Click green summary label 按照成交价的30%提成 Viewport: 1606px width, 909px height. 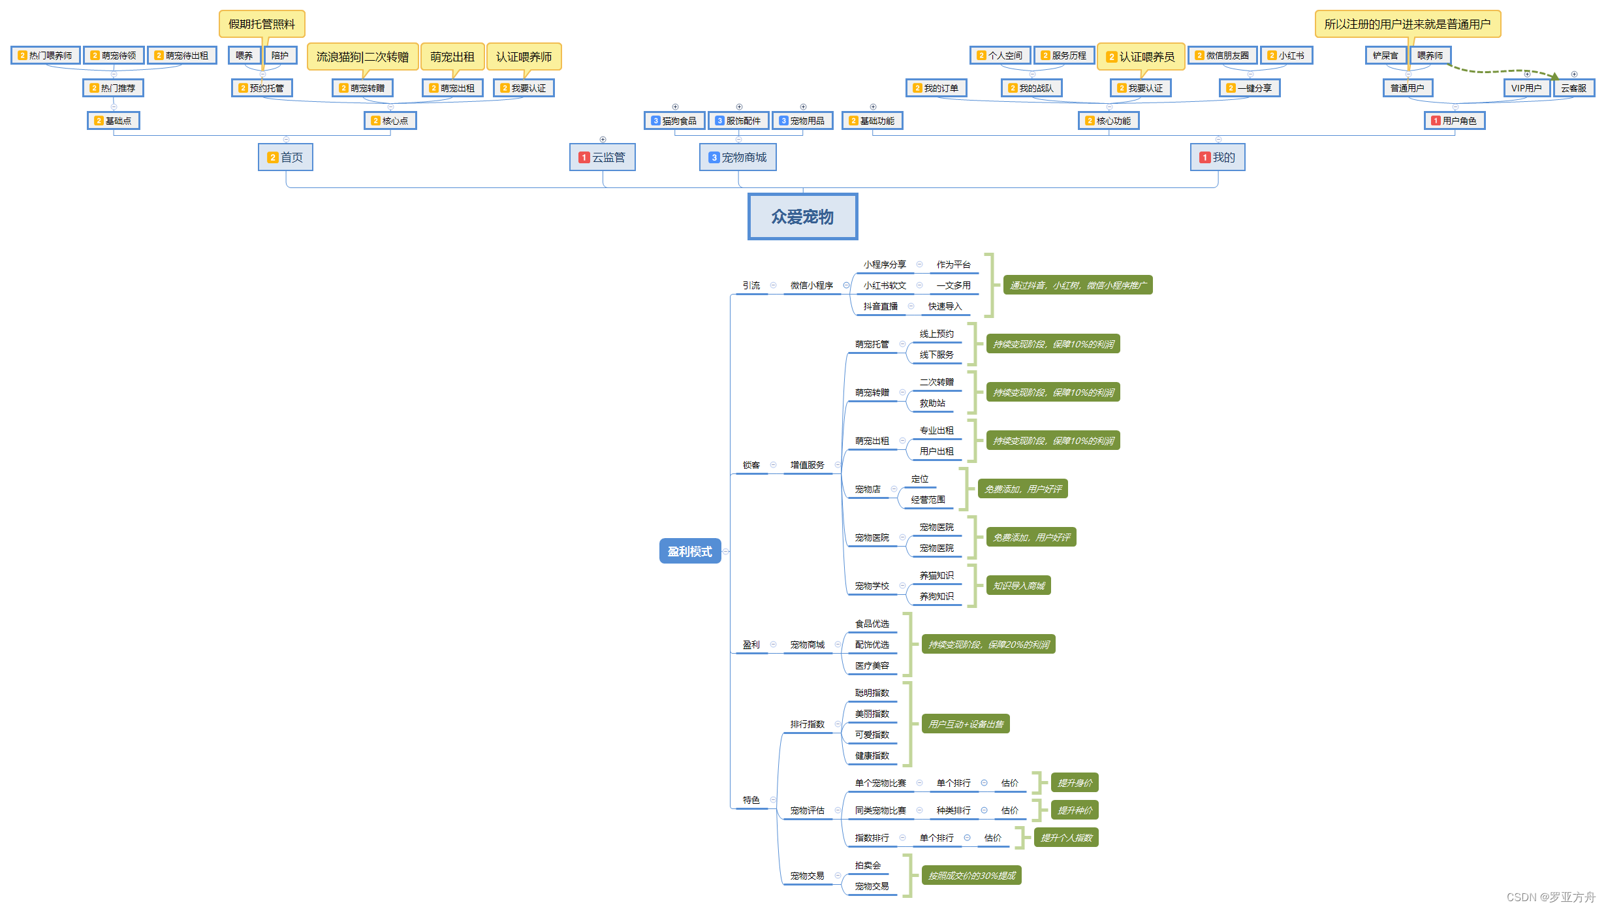tap(971, 876)
